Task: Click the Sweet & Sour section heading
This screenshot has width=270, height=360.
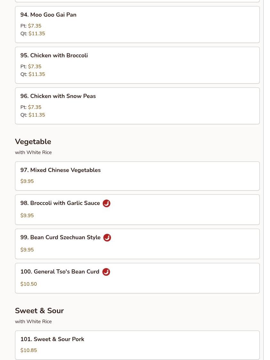Action: point(39,311)
